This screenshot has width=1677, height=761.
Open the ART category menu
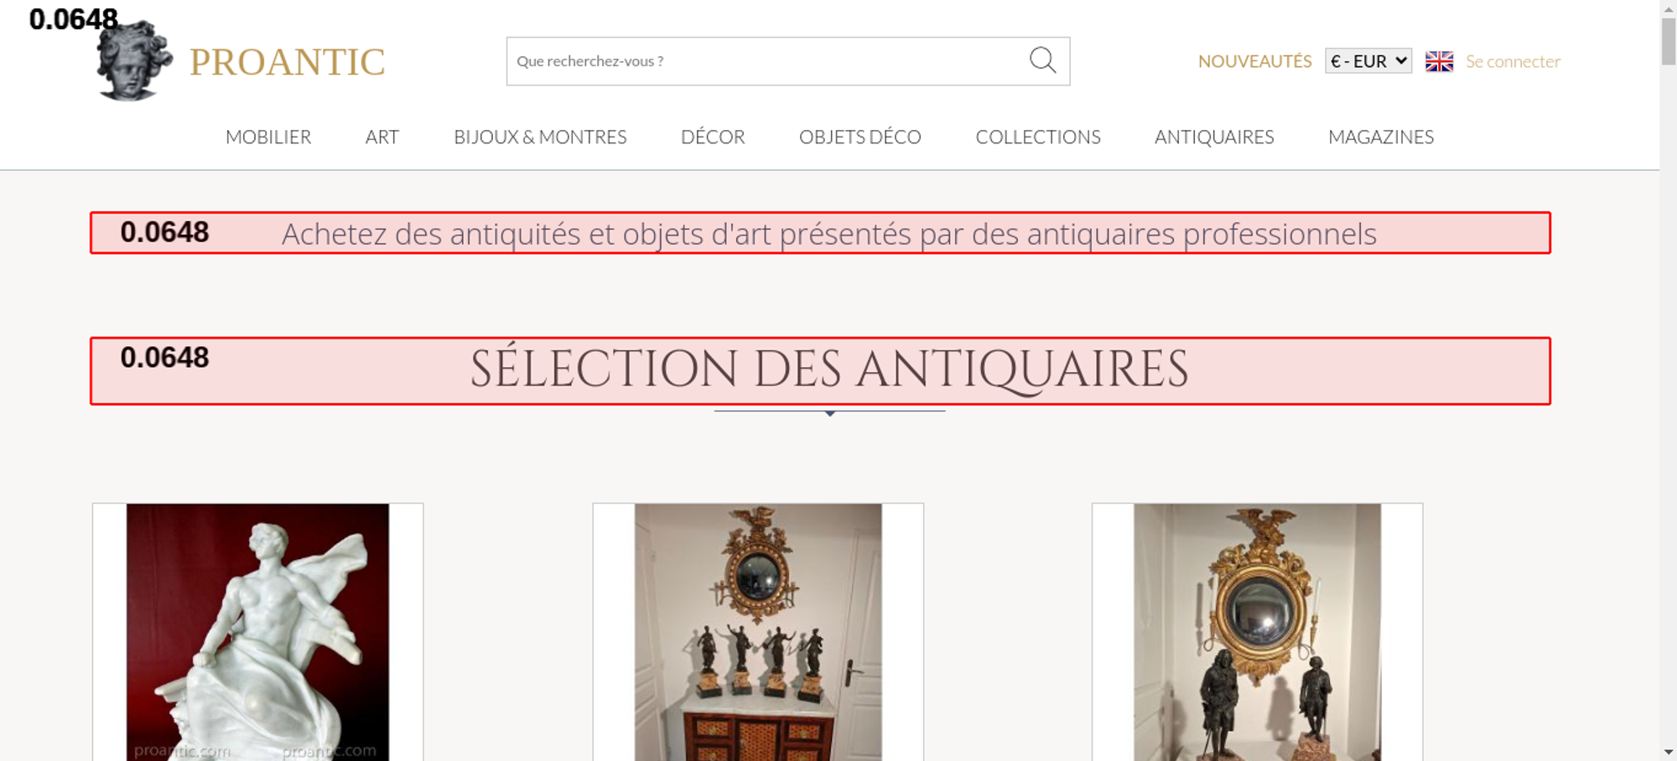point(382,137)
